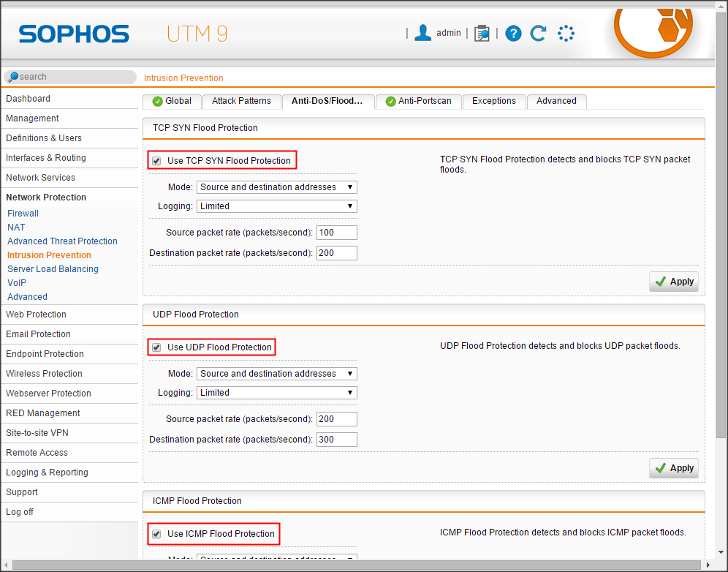Switch to the Attack Patterns tab
The width and height of the screenshot is (728, 572).
pos(241,102)
